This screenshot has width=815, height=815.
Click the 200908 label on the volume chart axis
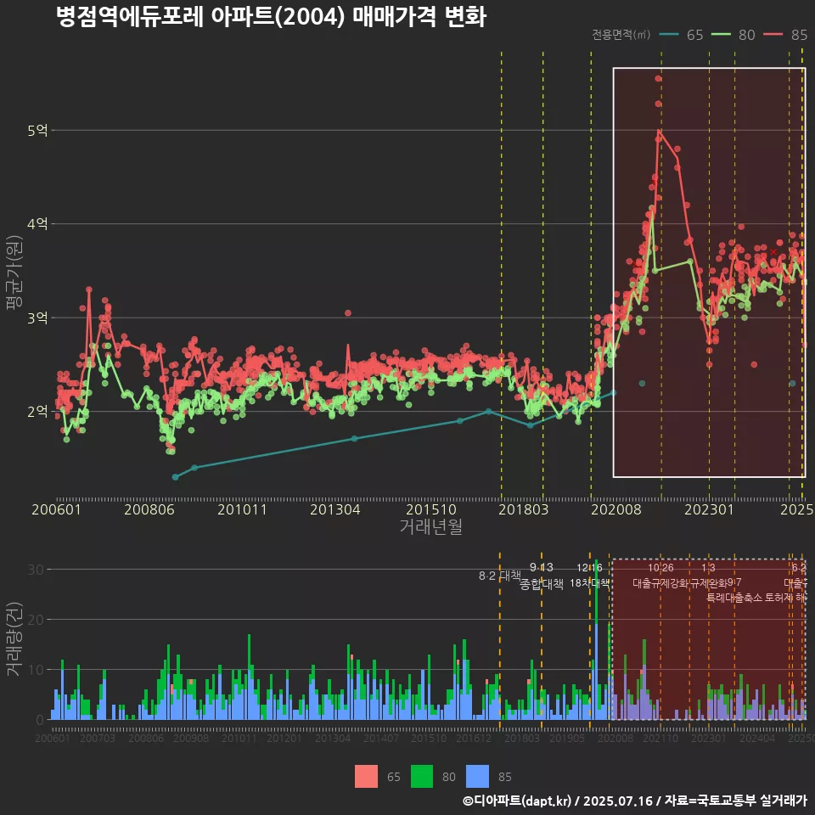point(191,738)
